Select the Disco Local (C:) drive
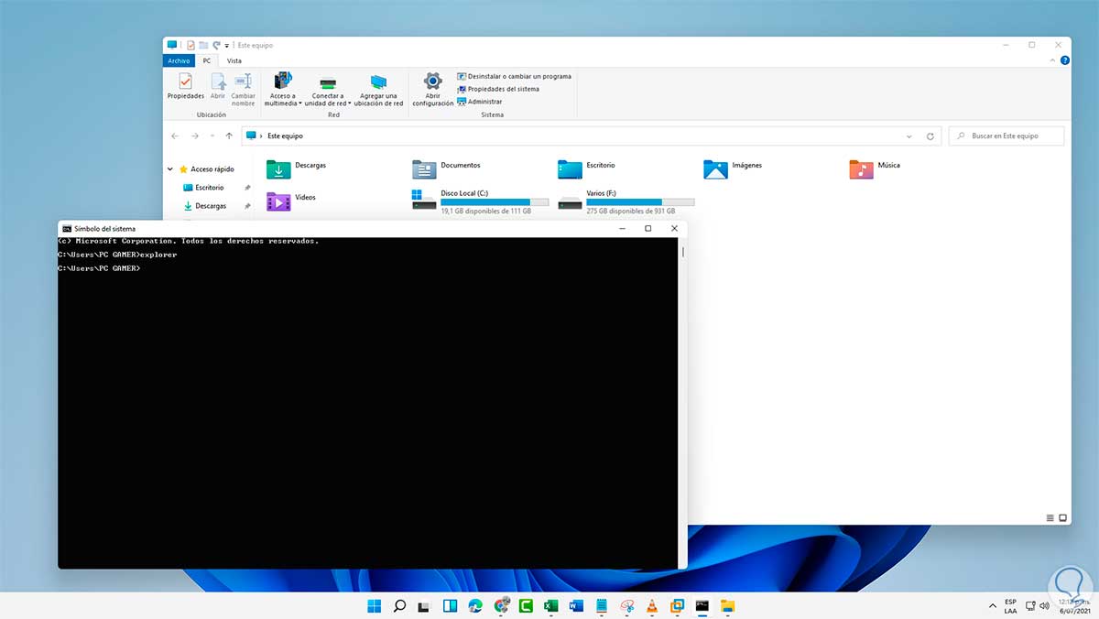Image resolution: width=1099 pixels, height=619 pixels. pyautogui.click(x=480, y=201)
